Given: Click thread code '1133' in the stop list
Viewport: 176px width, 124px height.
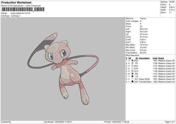Looking at the screenshot, I should (x=155, y=74).
